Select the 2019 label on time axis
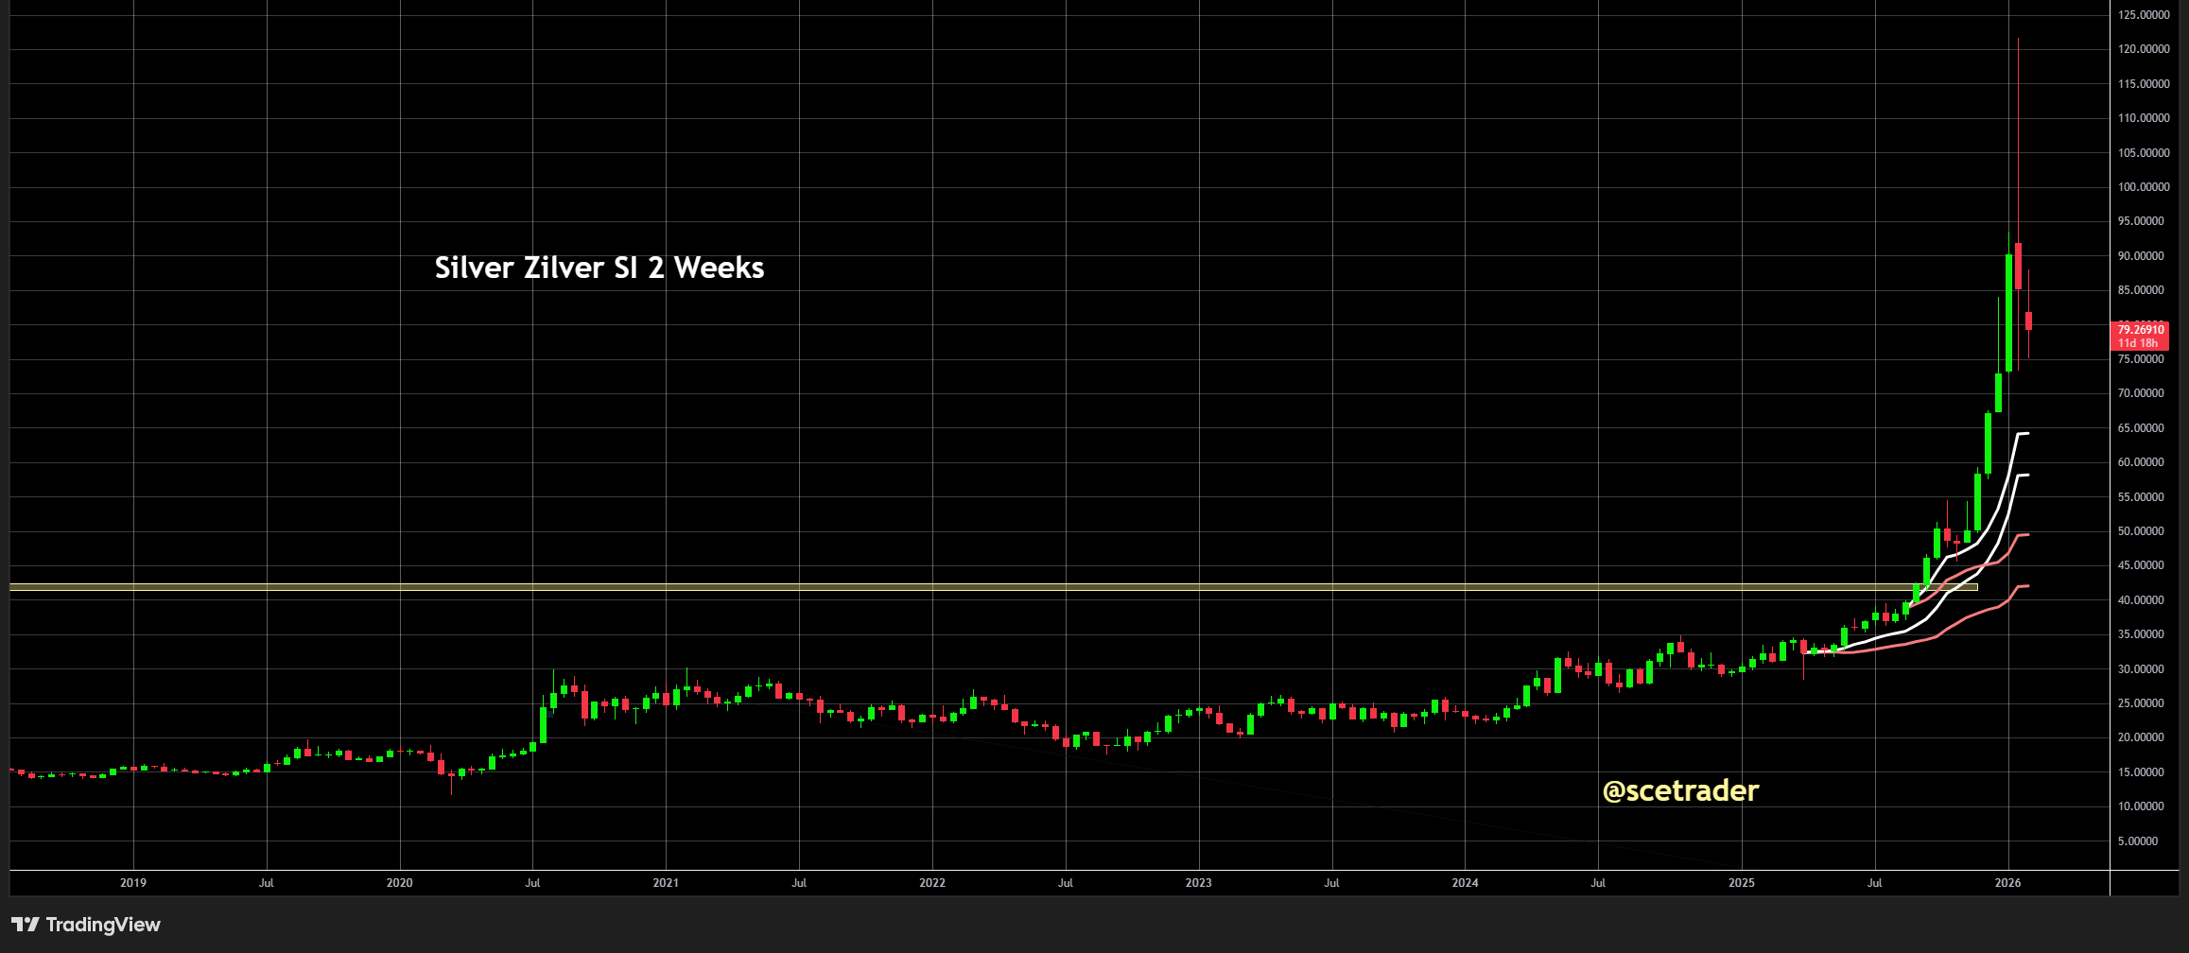 point(133,883)
